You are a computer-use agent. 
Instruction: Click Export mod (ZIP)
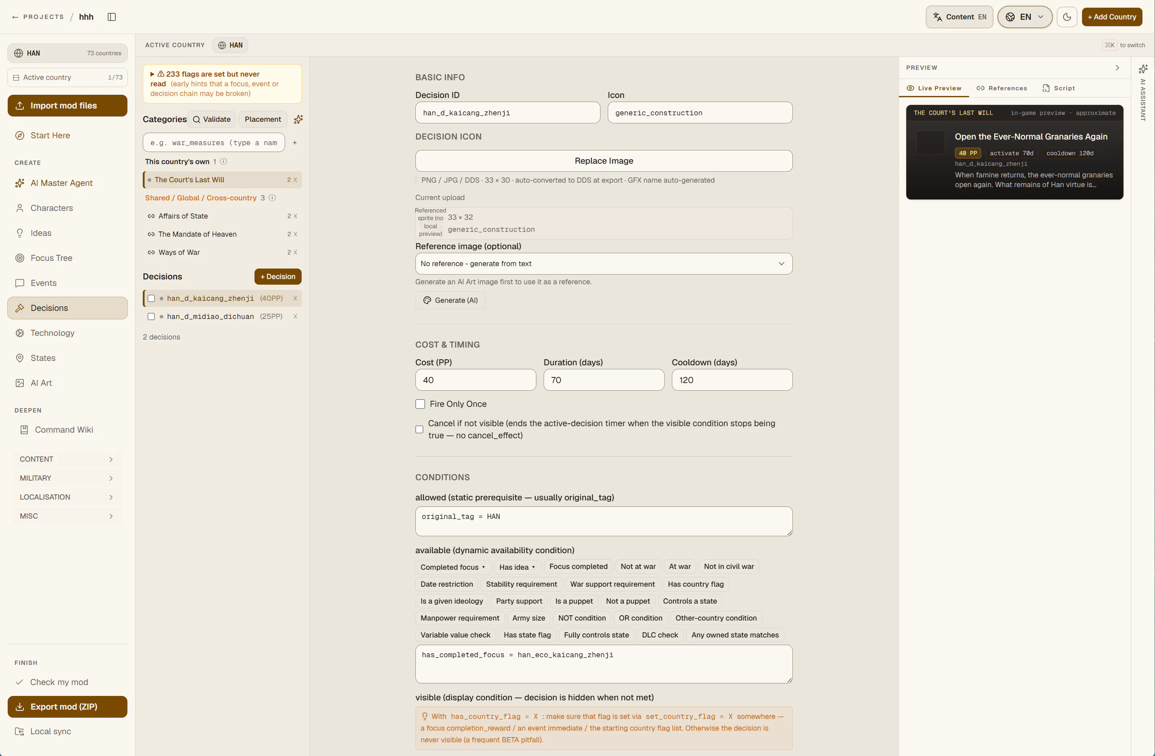[67, 706]
